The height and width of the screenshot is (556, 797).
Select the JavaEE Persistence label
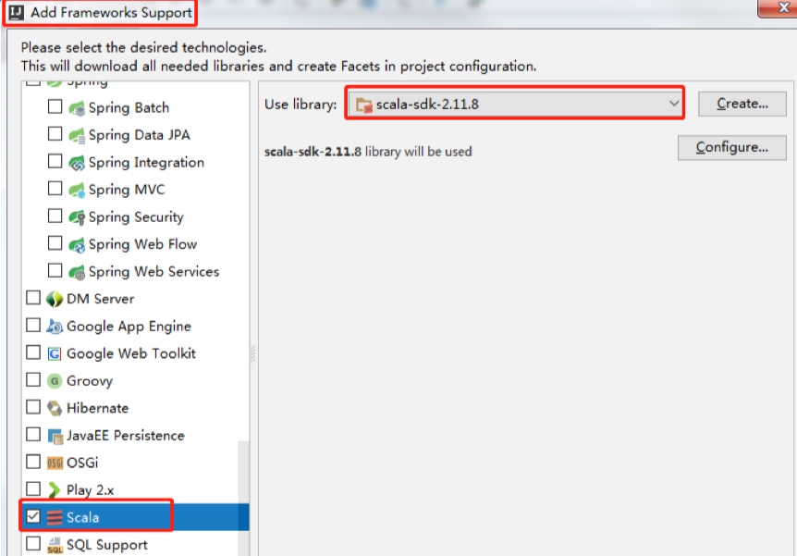coord(126,436)
